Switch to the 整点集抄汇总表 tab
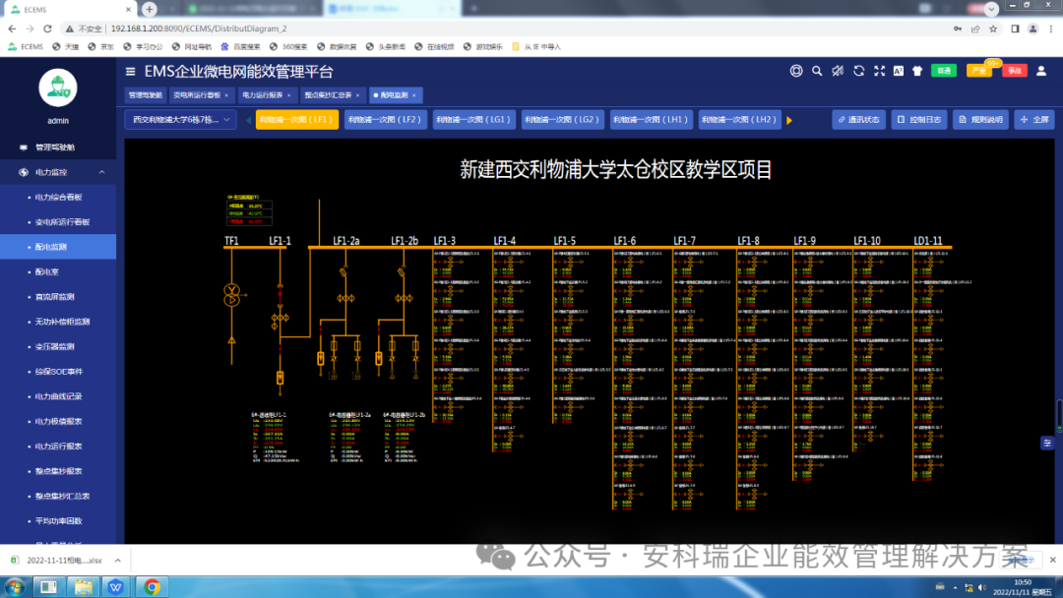The image size is (1063, 598). pos(328,95)
